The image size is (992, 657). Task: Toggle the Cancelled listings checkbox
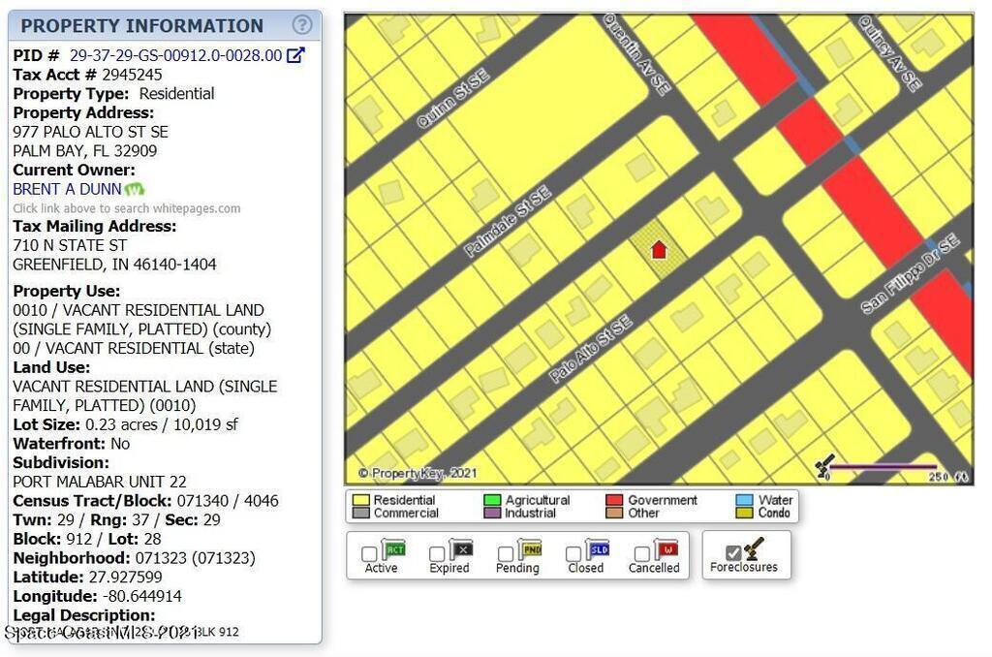click(641, 554)
